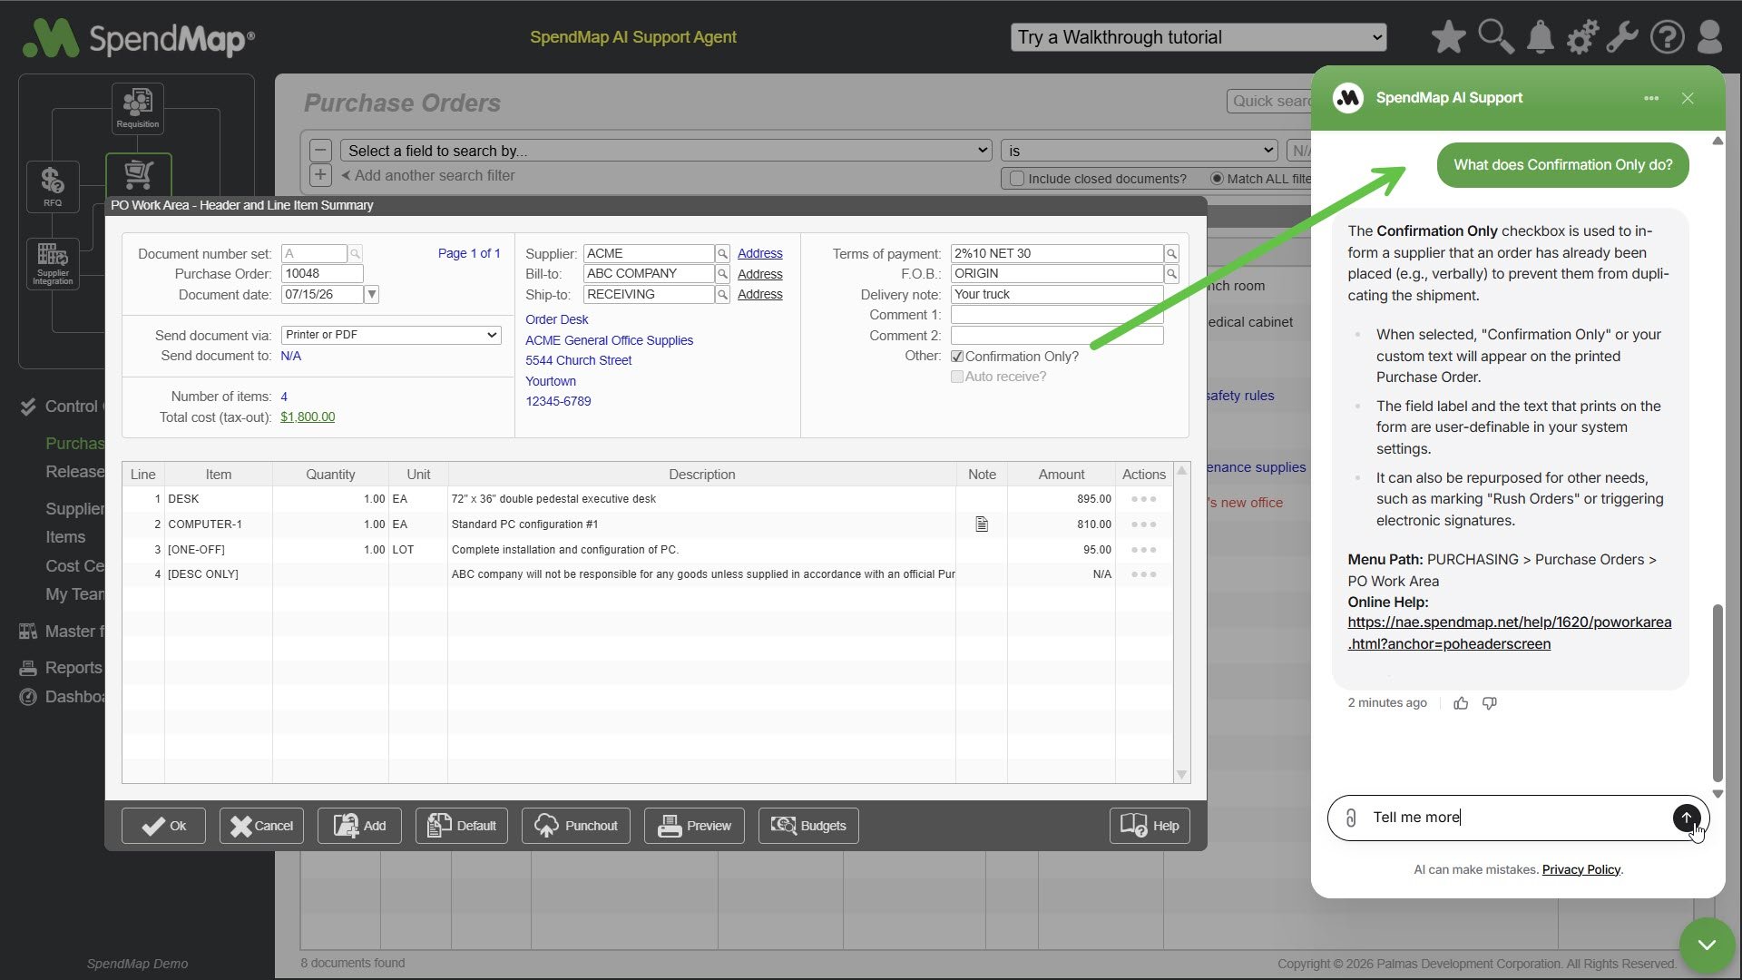Open Actions dots for COMPUTER-1 line
Image resolution: width=1742 pixels, height=980 pixels.
[x=1143, y=524]
